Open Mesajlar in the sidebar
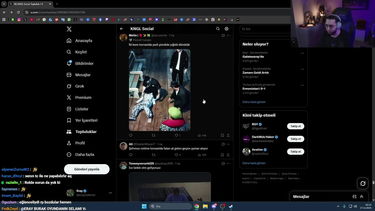This screenshot has height=211, width=375. tap(79, 75)
